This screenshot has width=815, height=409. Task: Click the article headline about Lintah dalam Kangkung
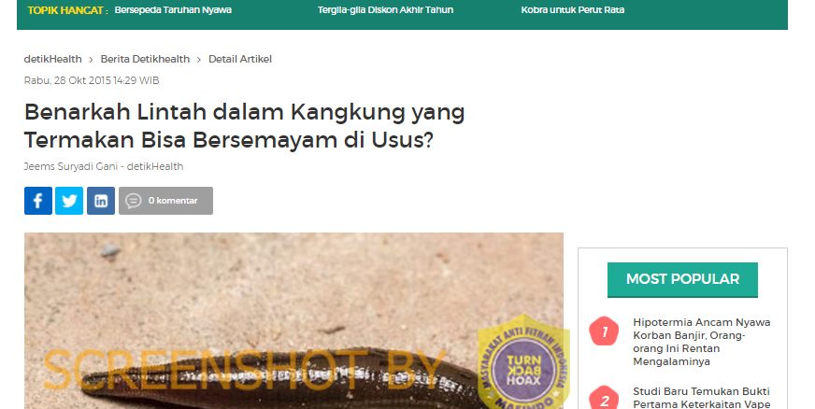pos(244,126)
